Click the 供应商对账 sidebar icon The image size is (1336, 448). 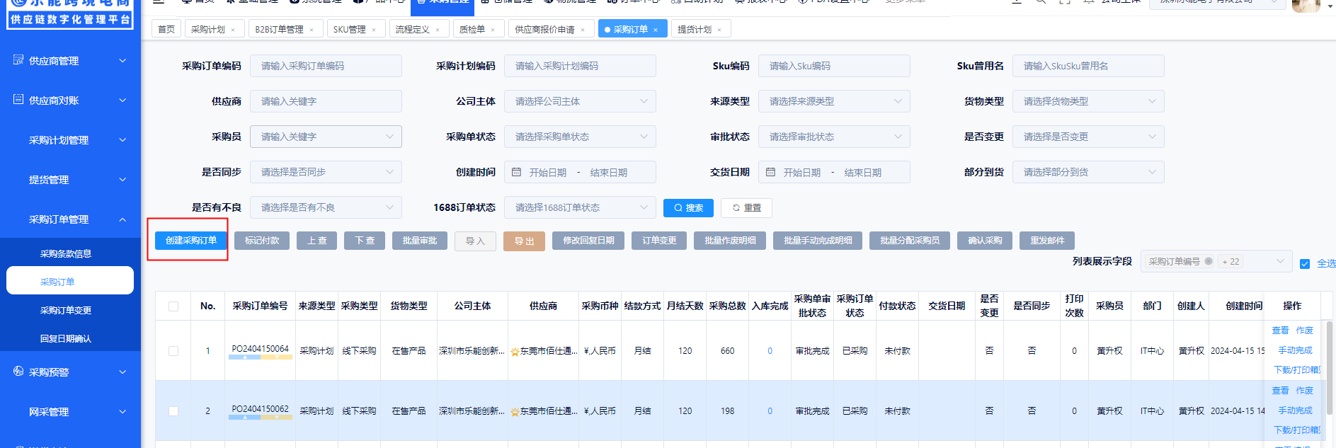18,100
